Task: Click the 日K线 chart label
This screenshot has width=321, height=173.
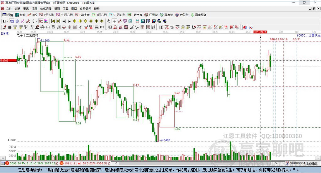Action: coord(4,33)
